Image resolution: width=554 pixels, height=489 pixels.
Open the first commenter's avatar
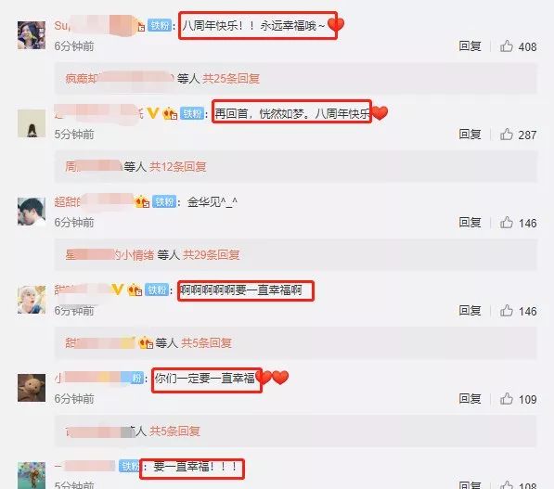pos(32,35)
